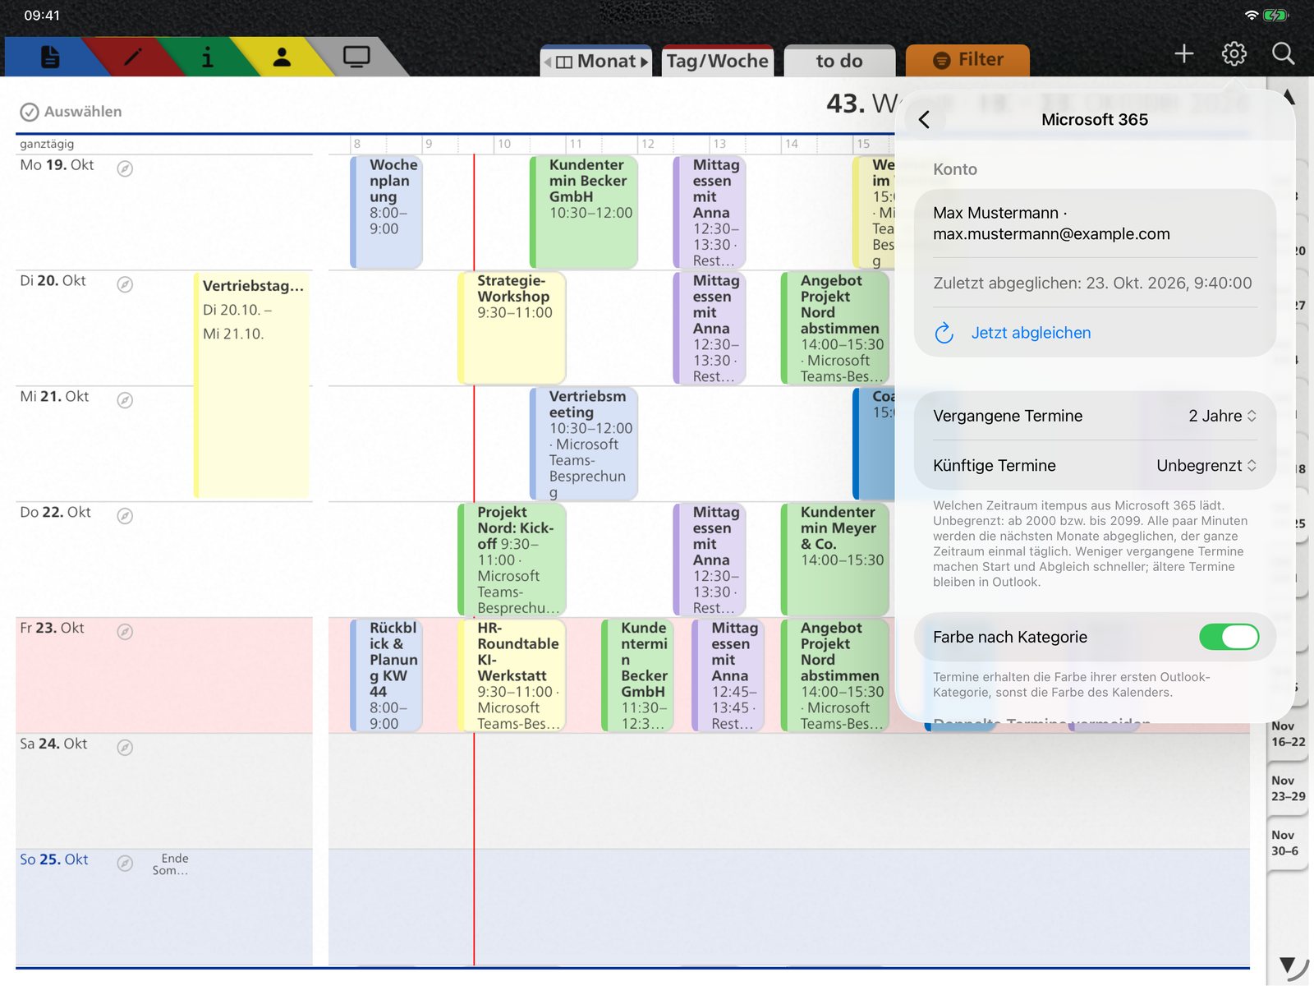1314x986 pixels.
Task: Edit pencil icon for Di 20. Okt
Action: 125,284
